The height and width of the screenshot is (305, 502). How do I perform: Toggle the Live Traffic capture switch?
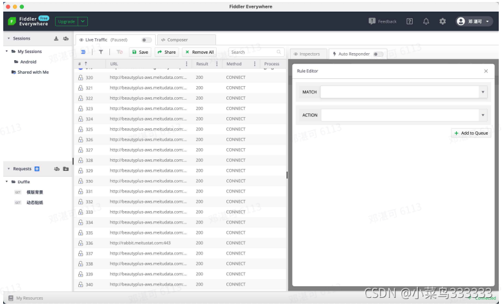[147, 40]
